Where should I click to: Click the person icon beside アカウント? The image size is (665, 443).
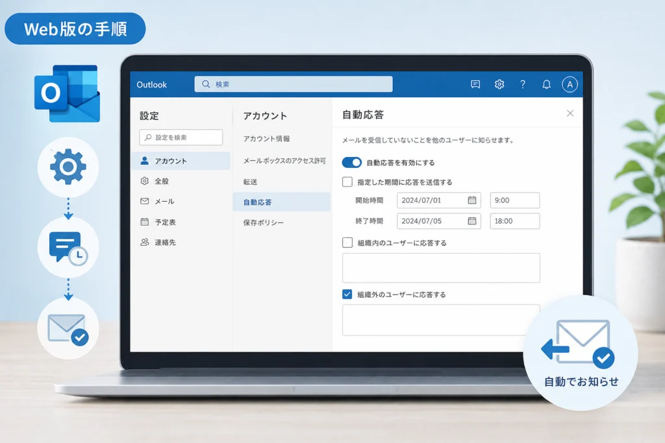[x=145, y=161]
